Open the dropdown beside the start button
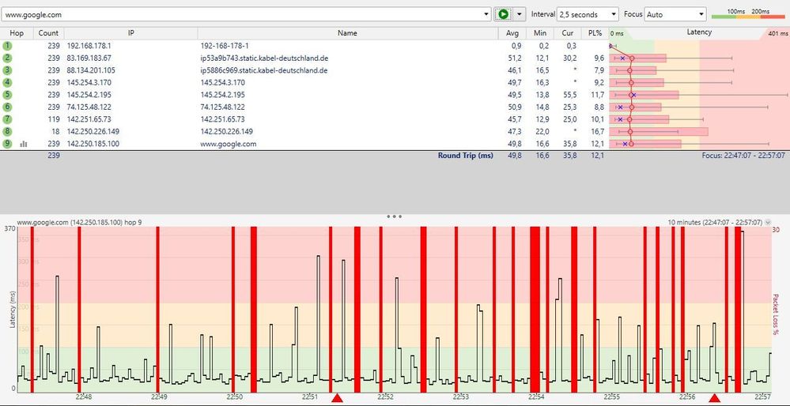The width and height of the screenshot is (790, 406). (x=520, y=14)
